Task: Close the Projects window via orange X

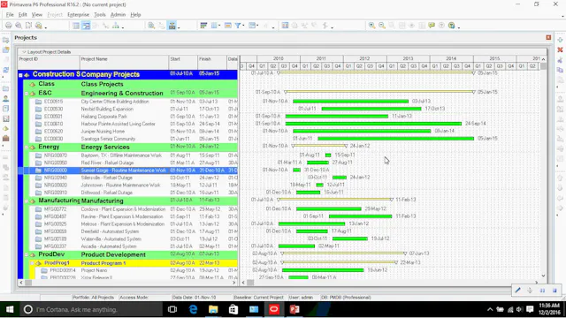Action: 548,37
